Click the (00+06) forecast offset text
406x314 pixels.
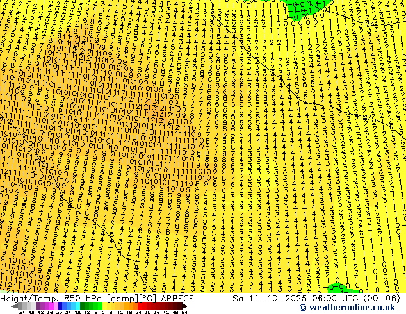(382, 299)
